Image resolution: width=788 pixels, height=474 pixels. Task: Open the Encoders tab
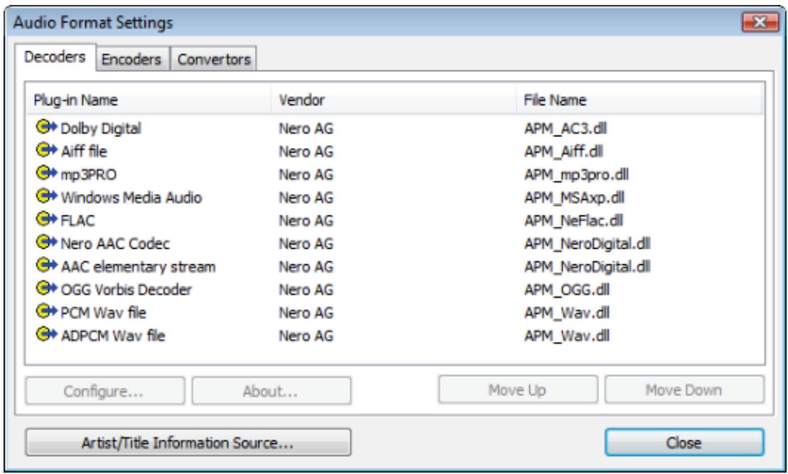tap(131, 59)
